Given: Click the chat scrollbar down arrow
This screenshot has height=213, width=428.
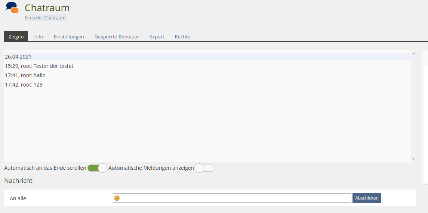Looking at the screenshot, I should pos(413,159).
